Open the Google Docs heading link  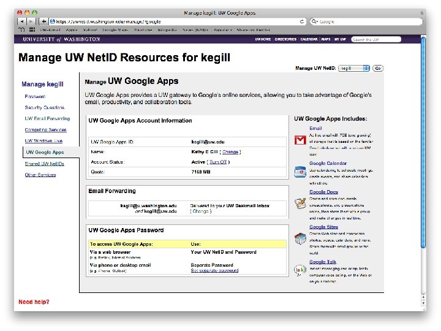[x=324, y=192]
